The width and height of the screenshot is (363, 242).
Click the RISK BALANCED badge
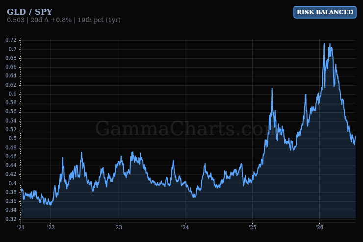click(x=325, y=12)
